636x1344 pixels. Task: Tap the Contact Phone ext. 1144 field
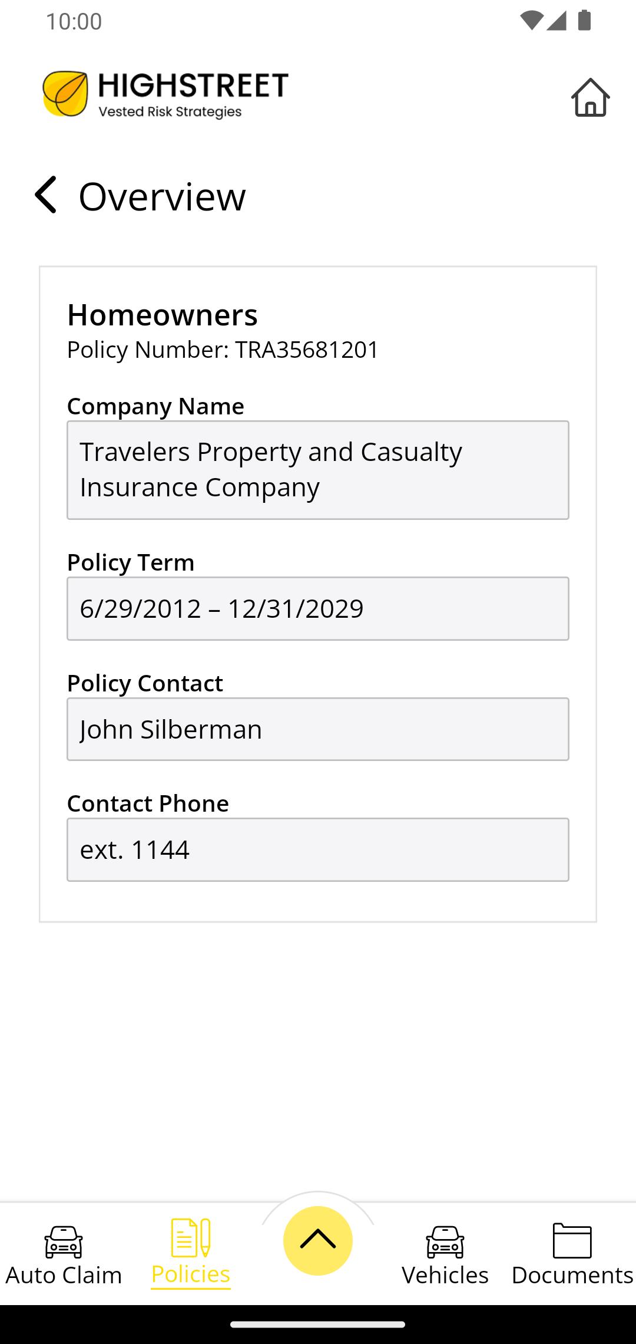318,849
